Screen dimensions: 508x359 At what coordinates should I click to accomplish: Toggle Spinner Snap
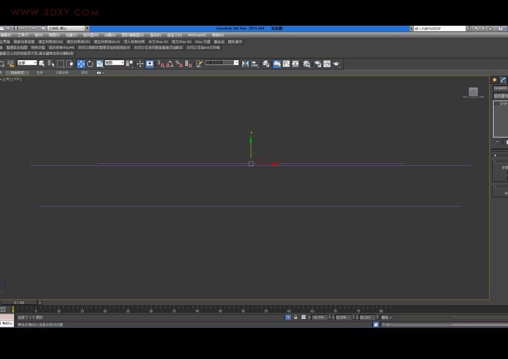pyautogui.click(x=188, y=64)
